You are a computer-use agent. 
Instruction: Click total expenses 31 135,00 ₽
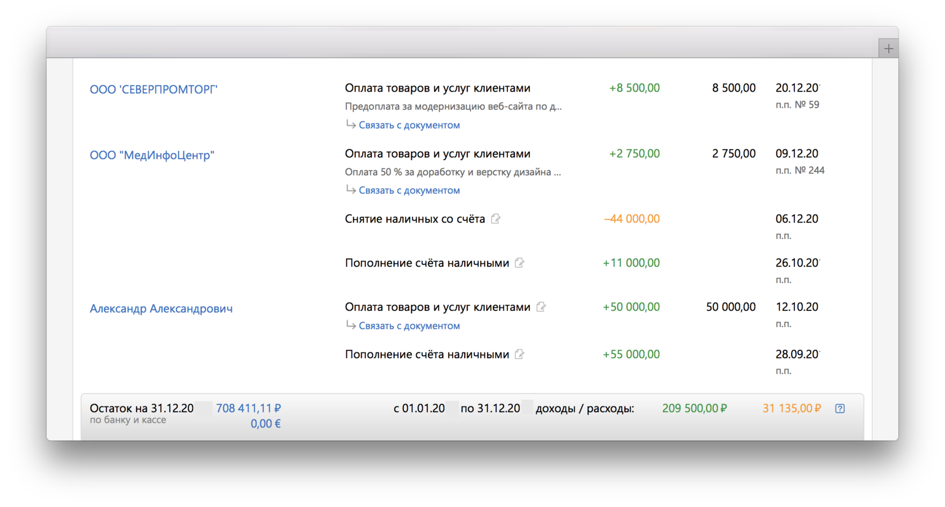[791, 408]
